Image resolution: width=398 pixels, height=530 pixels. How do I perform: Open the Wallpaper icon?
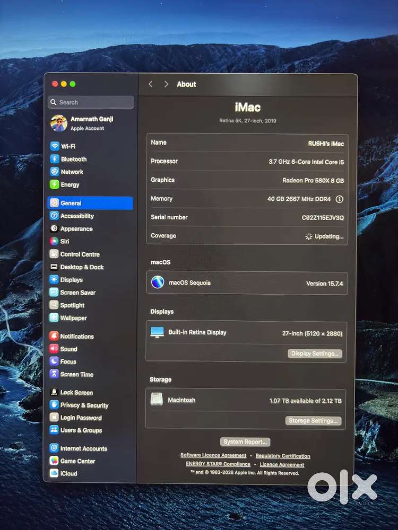(54, 317)
